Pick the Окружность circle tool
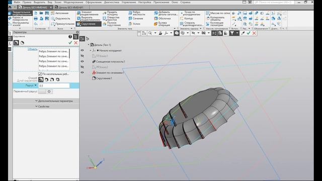The image size is (322, 181). pyautogui.click(x=60, y=19)
